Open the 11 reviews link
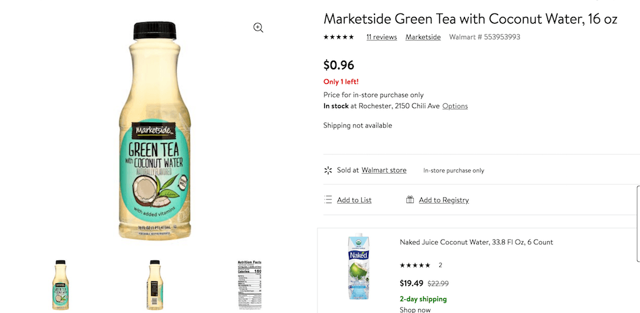The image size is (640, 313). [x=381, y=37]
